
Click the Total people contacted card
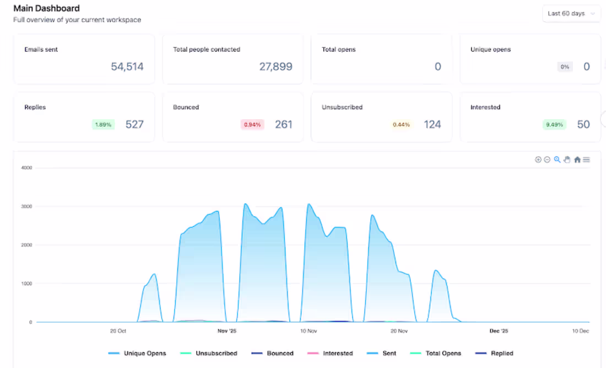click(x=232, y=59)
